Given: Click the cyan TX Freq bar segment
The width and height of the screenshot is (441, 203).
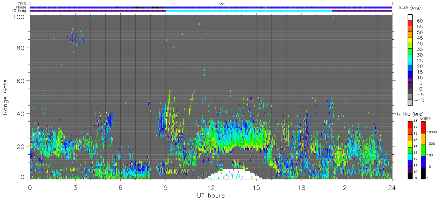Looking at the screenshot, I should [x=249, y=11].
